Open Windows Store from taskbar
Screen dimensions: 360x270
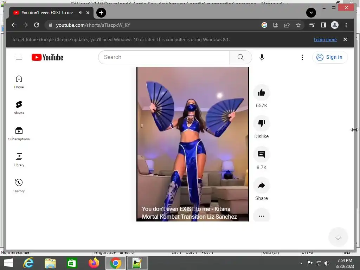(72, 263)
